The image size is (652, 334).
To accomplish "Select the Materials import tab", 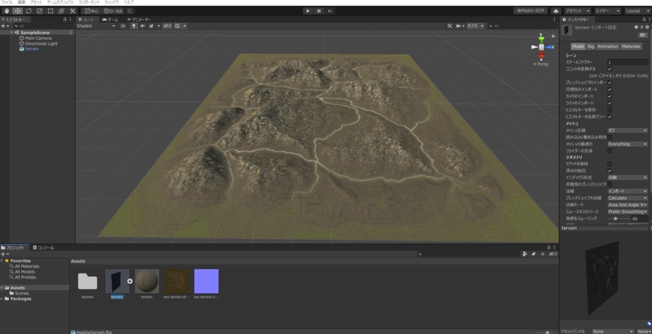I will [631, 46].
